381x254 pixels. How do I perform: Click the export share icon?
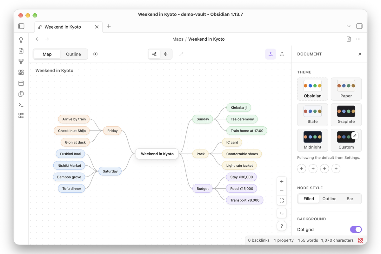[282, 54]
